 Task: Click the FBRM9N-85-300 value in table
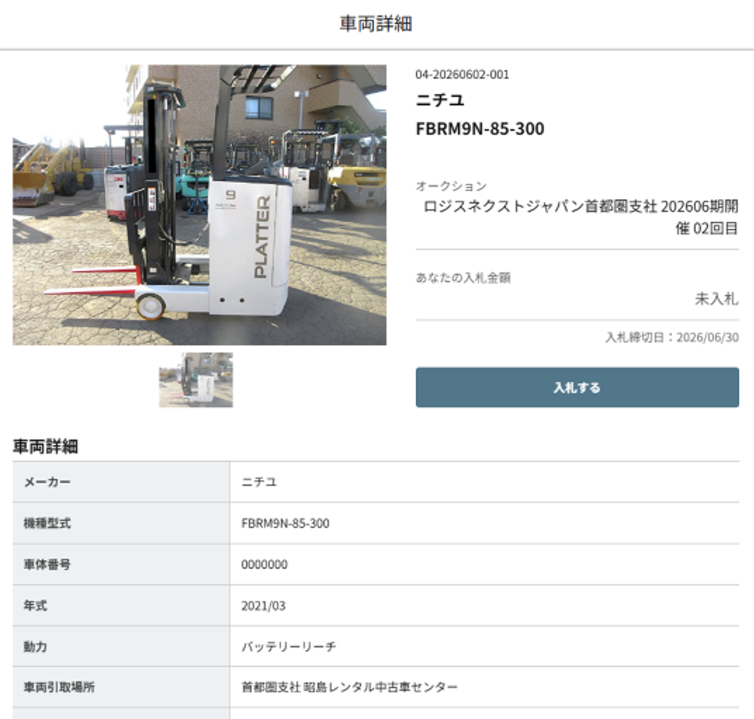tap(285, 523)
